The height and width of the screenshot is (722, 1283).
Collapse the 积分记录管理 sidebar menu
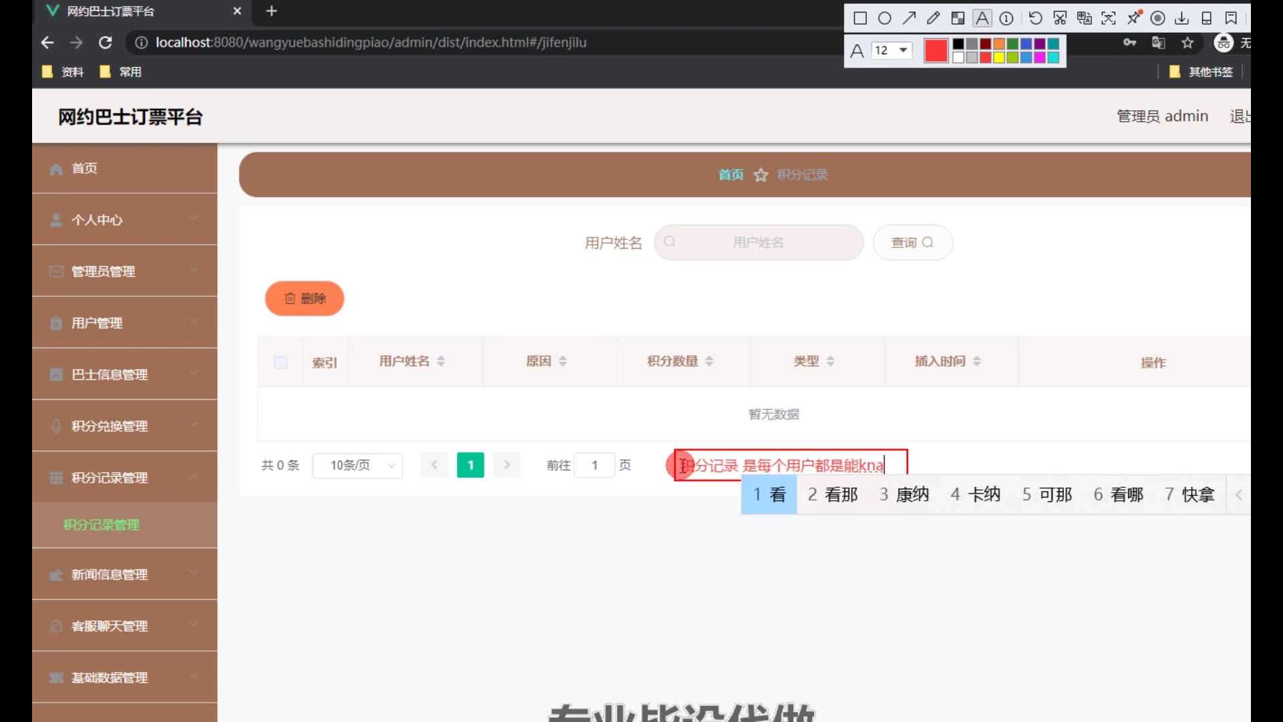(124, 477)
